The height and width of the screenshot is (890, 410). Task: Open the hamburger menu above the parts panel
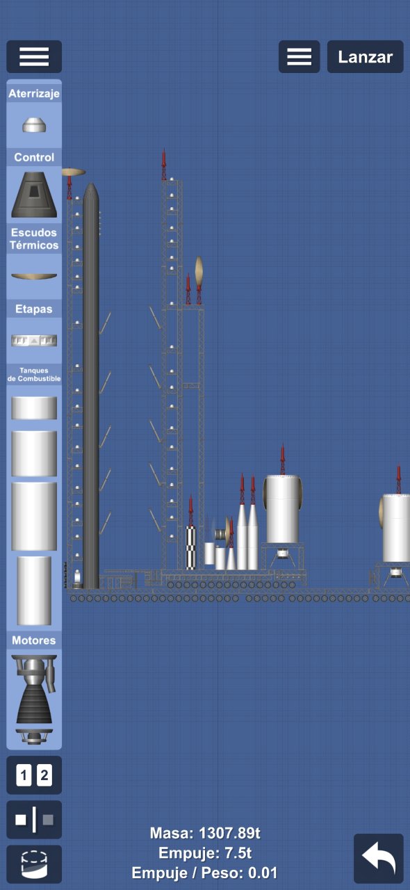34,57
